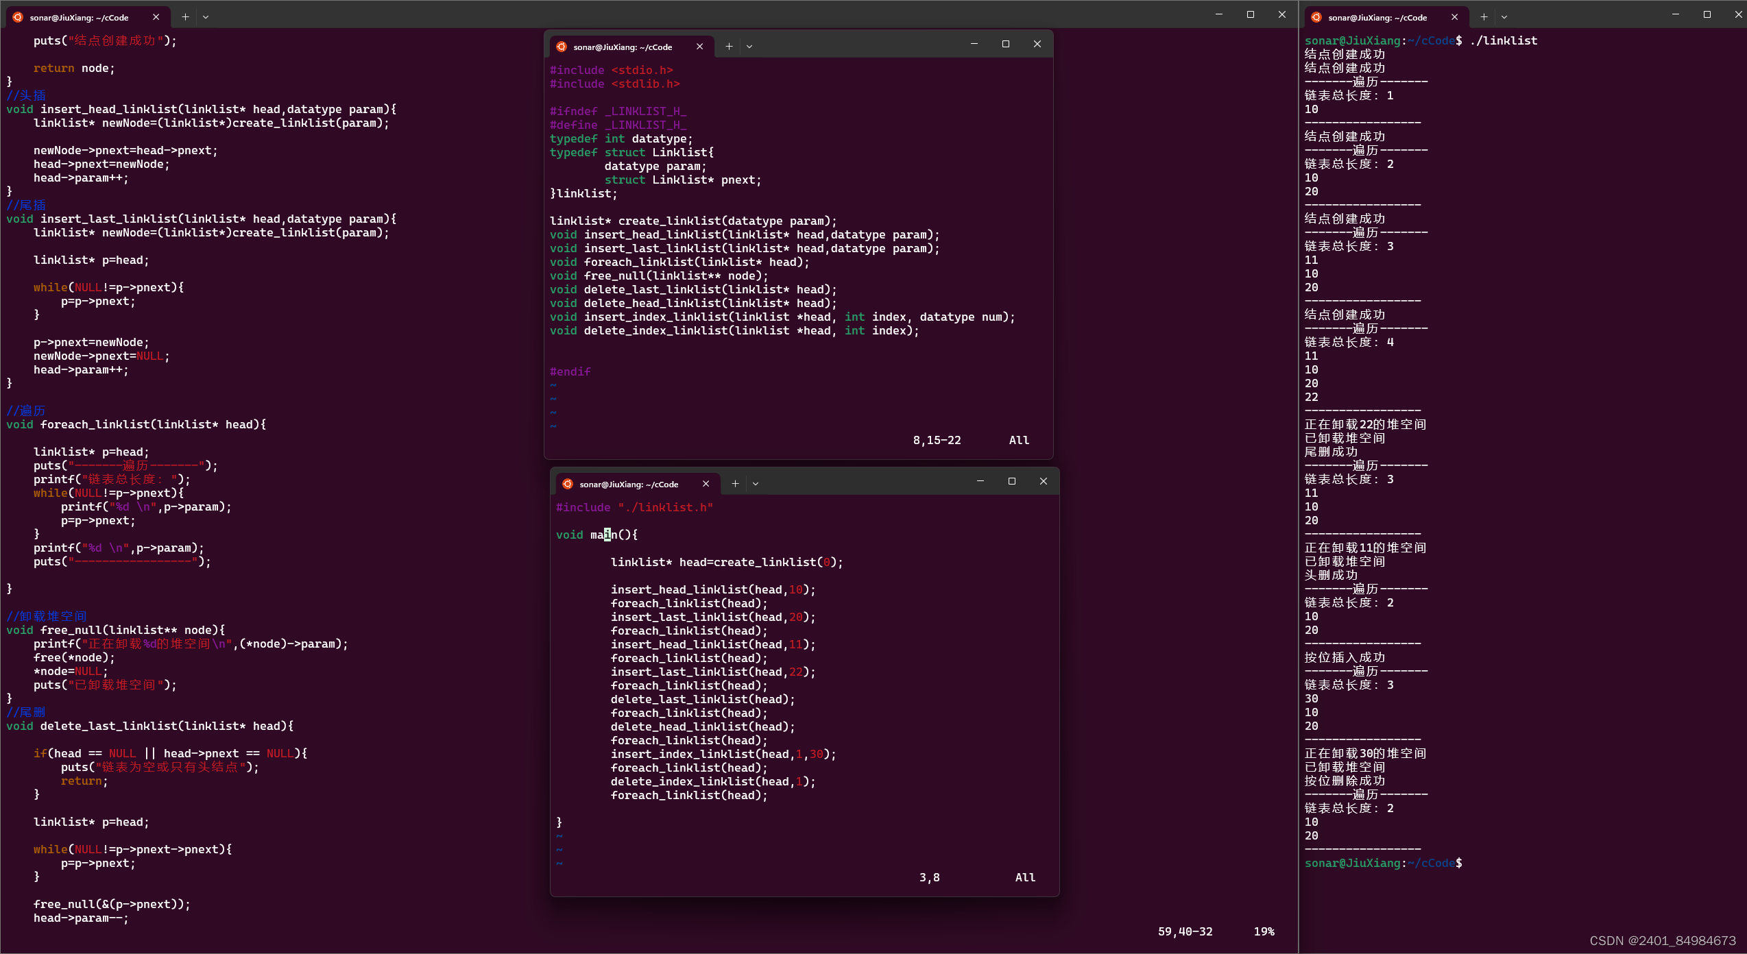Close the tab in the output terminal

point(1454,17)
